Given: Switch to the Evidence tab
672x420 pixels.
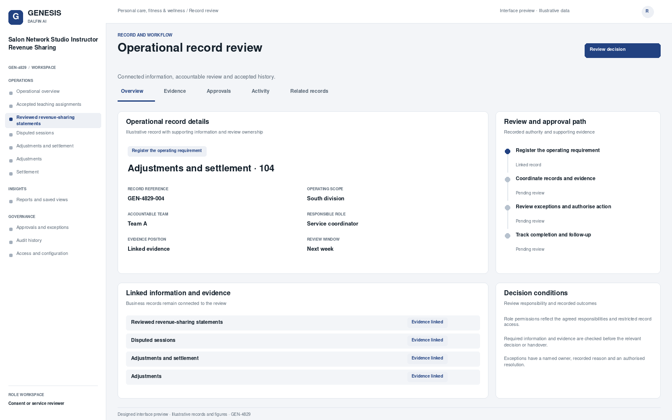Looking at the screenshot, I should point(175,91).
